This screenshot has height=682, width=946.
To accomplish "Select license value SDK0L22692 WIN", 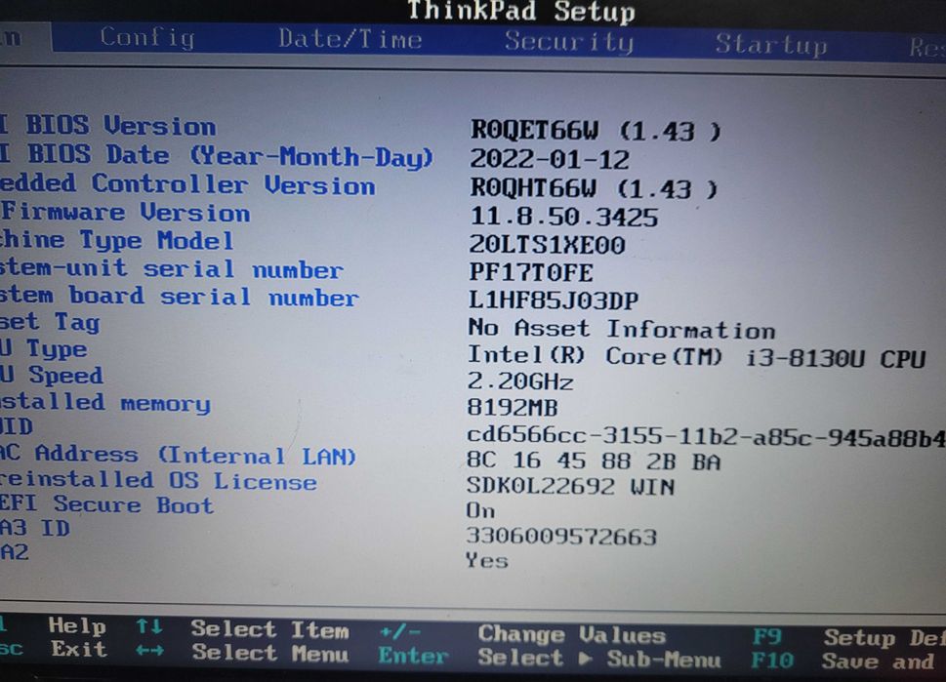I will (570, 486).
